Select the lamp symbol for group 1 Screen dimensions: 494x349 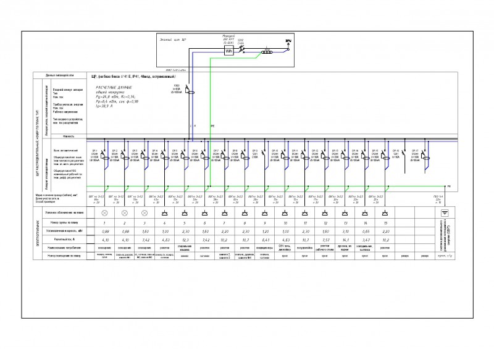coord(104,213)
